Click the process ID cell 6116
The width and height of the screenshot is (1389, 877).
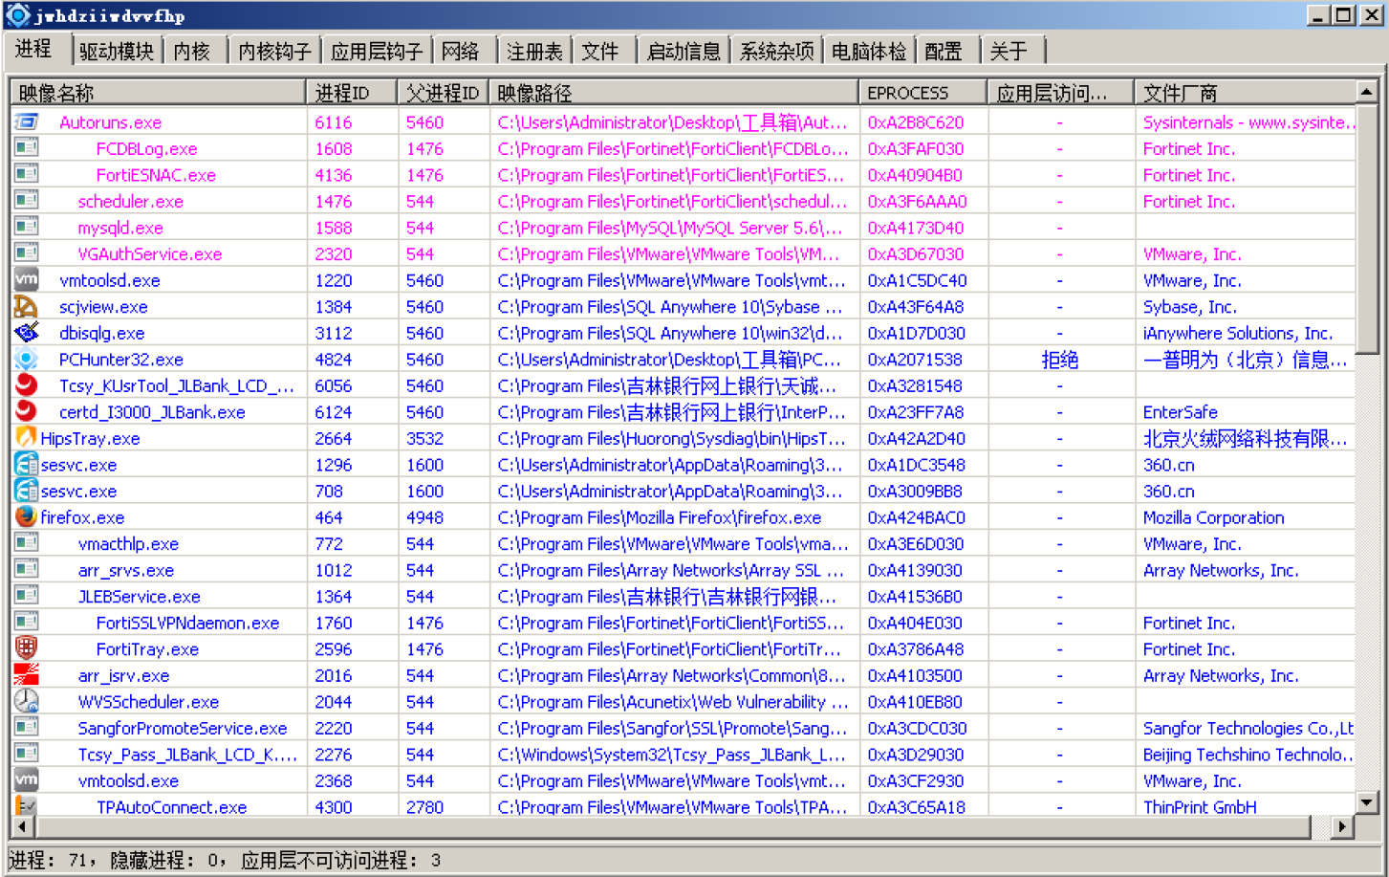[334, 122]
